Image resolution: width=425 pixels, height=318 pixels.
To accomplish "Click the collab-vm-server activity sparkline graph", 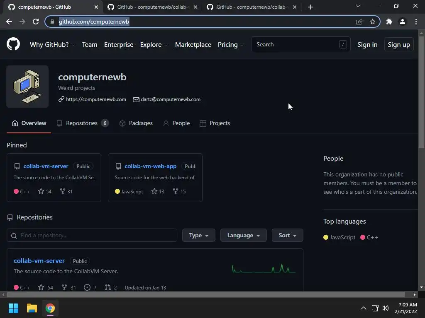I will [264, 268].
